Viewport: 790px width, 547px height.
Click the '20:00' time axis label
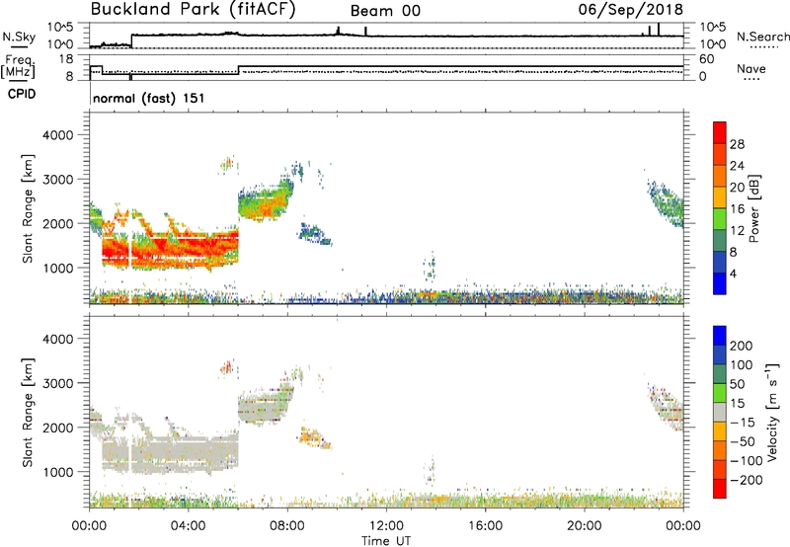pos(584,526)
